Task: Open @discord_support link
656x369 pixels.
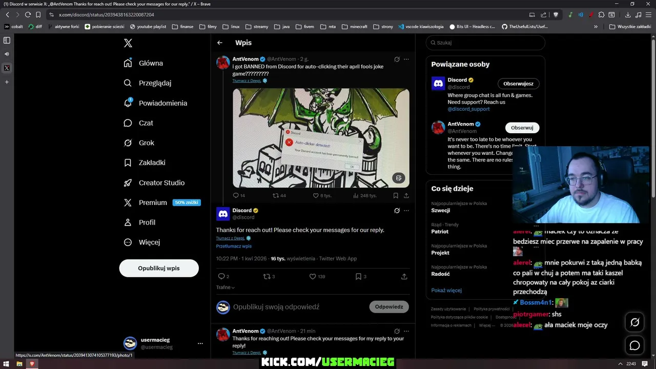Action: (468, 109)
